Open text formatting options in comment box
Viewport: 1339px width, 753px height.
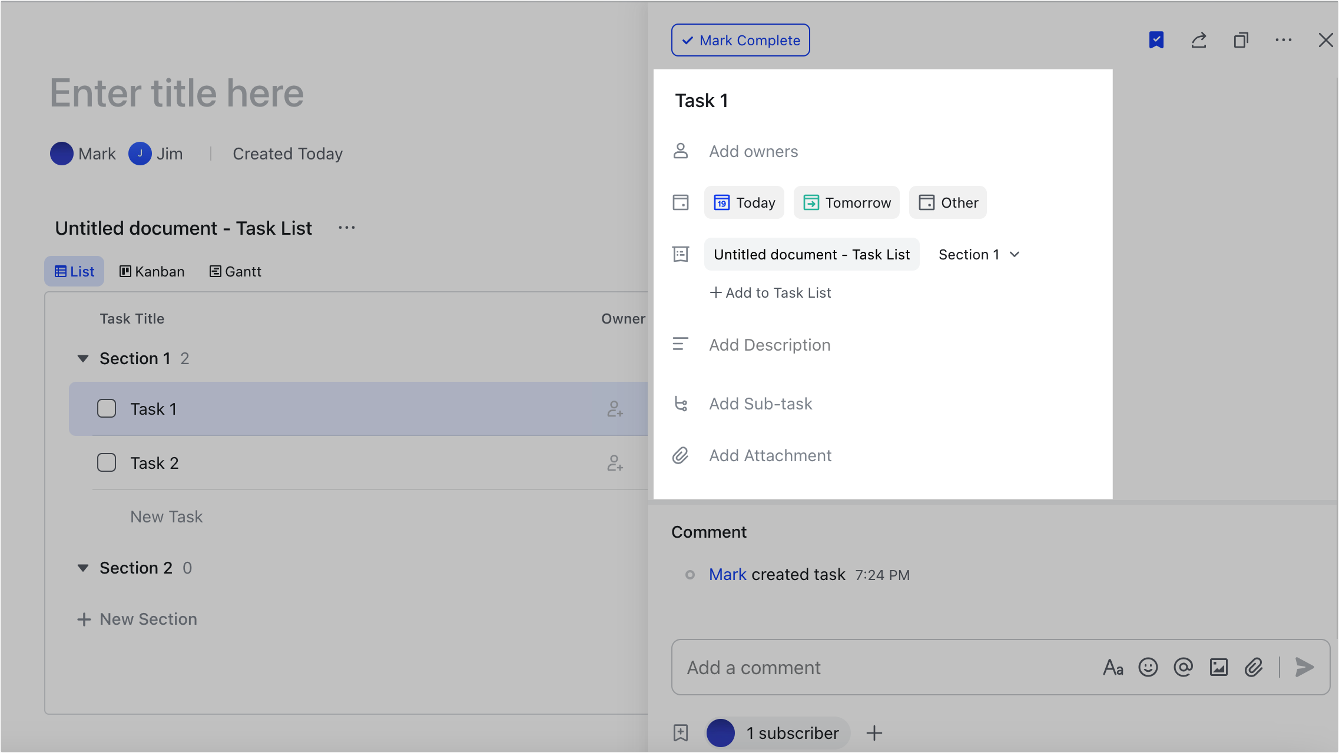click(x=1113, y=667)
